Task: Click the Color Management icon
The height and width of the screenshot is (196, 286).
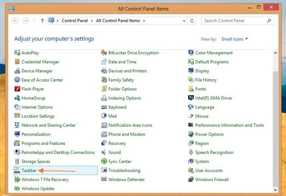Action: click(x=191, y=53)
